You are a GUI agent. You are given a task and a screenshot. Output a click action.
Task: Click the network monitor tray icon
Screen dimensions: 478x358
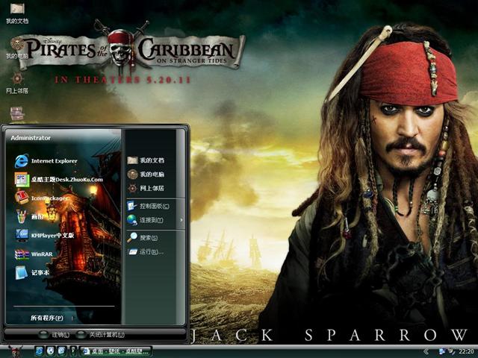pyautogui.click(x=442, y=351)
